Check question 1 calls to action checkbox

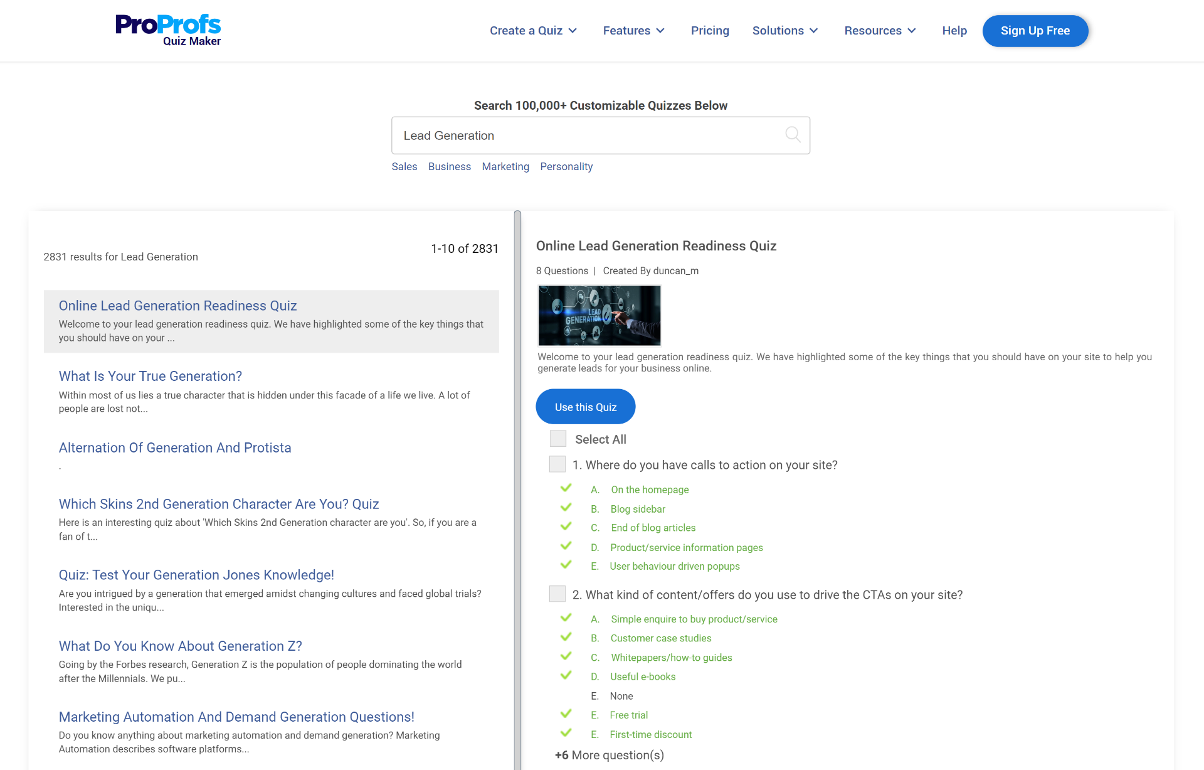click(557, 464)
